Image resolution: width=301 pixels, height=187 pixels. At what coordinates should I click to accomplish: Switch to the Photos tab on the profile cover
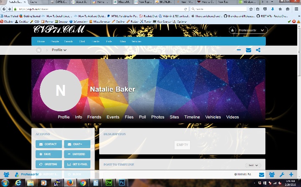[157, 117]
